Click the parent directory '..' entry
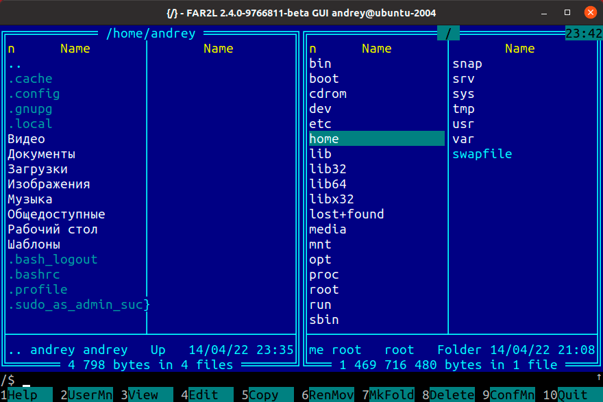Screen dimensions: 603x402 pos(15,64)
